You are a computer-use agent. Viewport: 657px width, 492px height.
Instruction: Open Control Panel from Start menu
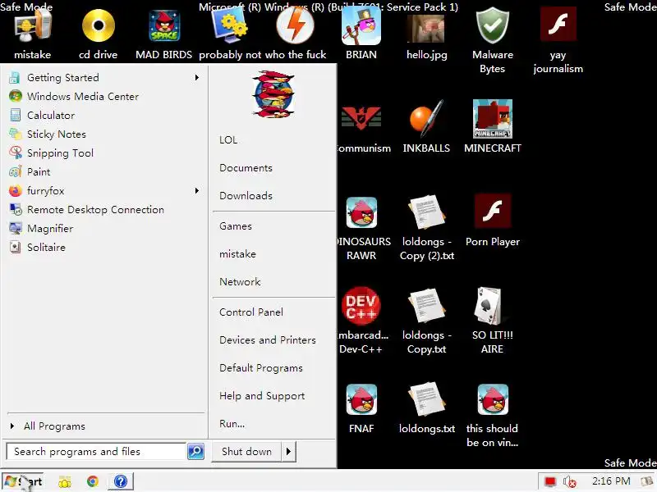coord(251,312)
